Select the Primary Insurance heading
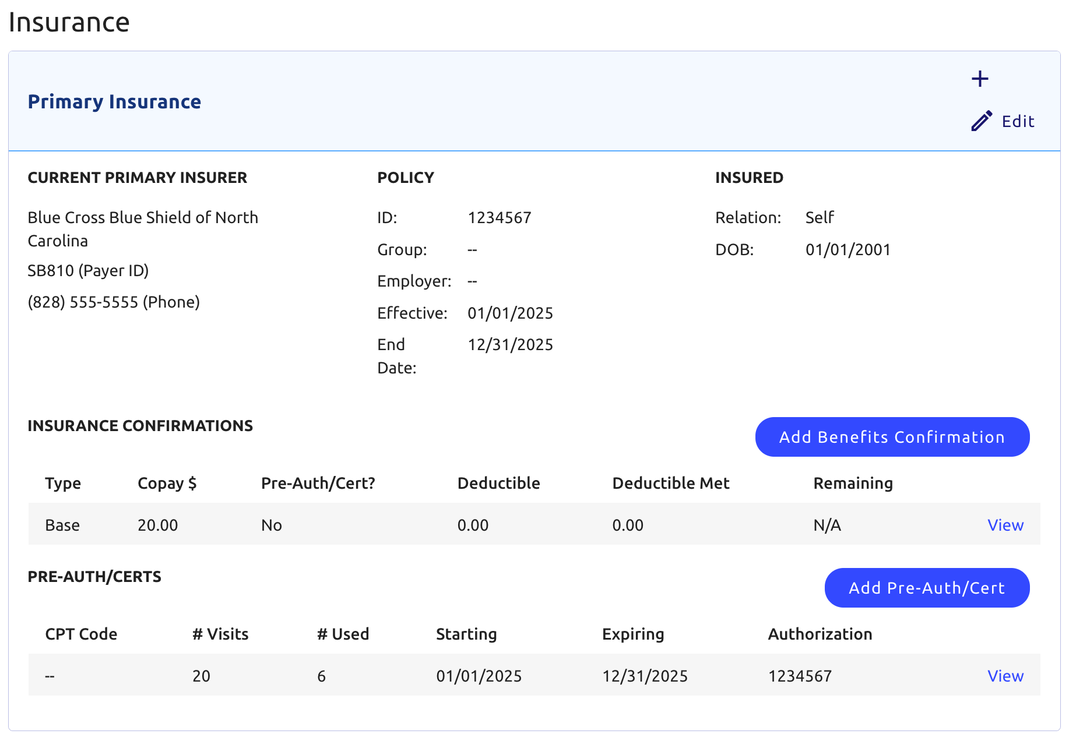The height and width of the screenshot is (741, 1069). coord(114,101)
